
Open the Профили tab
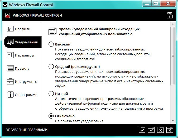(22, 29)
